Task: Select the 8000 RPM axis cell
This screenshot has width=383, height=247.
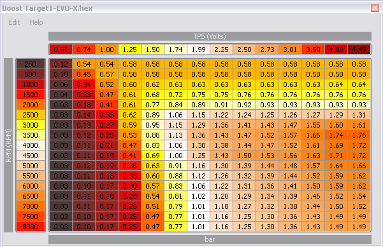Action: point(31,227)
